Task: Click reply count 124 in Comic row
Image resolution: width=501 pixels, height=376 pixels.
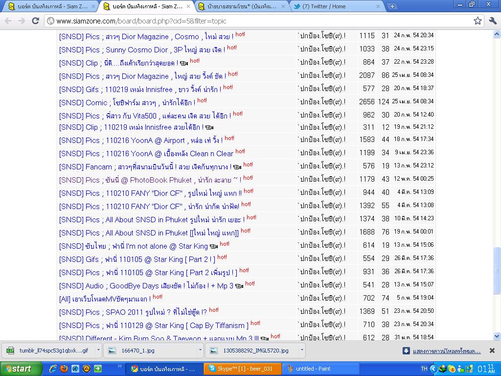Action: [x=384, y=102]
